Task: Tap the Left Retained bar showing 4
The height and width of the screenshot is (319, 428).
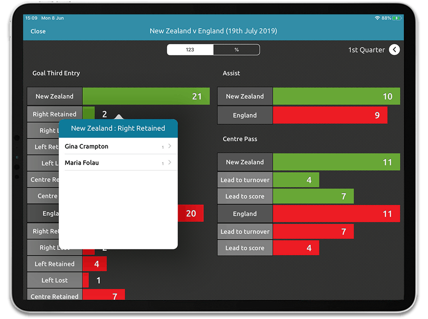Action: 94,264
